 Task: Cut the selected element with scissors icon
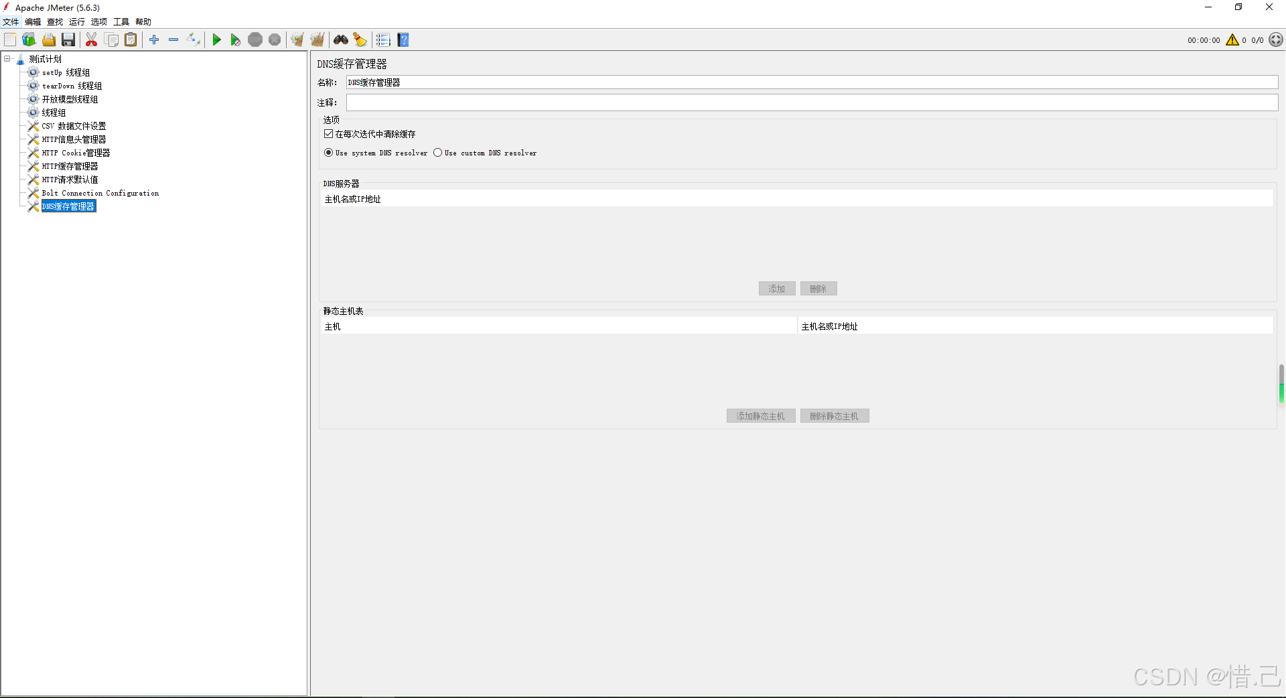coord(92,40)
